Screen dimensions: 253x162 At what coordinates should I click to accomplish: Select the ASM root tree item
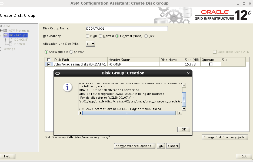click(6, 26)
